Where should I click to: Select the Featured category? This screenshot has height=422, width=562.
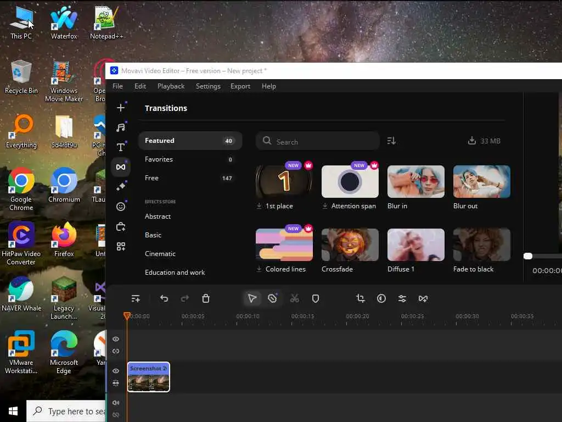point(190,141)
